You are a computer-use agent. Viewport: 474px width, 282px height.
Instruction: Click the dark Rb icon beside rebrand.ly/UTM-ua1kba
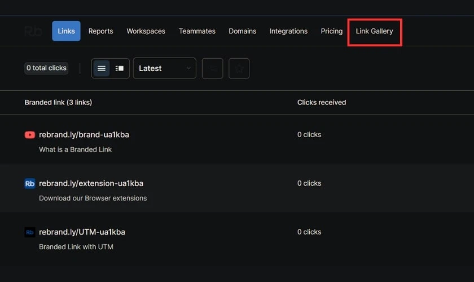29,232
